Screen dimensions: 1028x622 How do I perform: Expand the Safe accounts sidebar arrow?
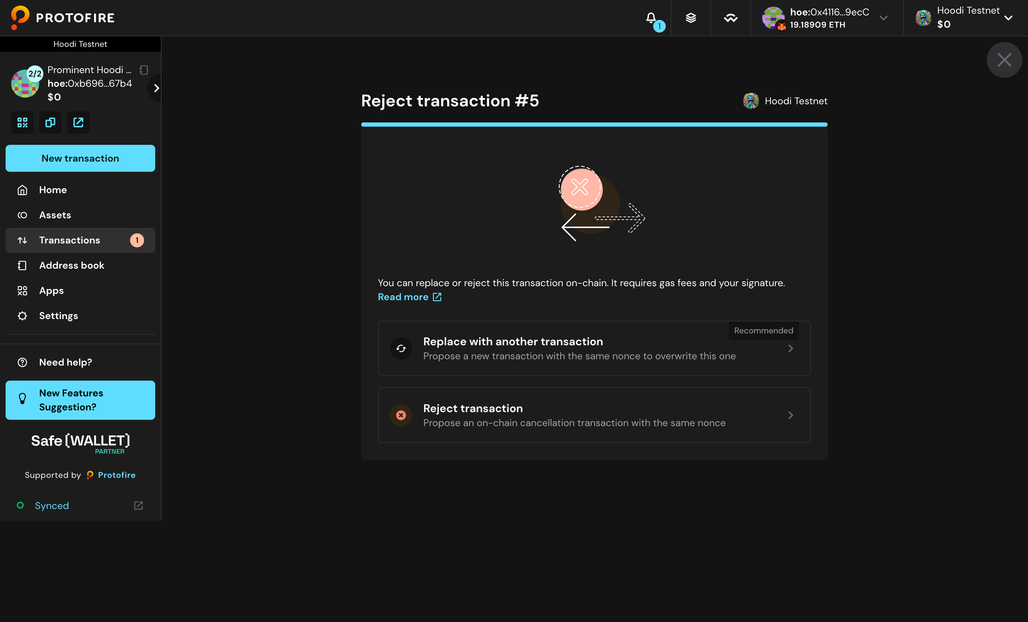pos(156,88)
